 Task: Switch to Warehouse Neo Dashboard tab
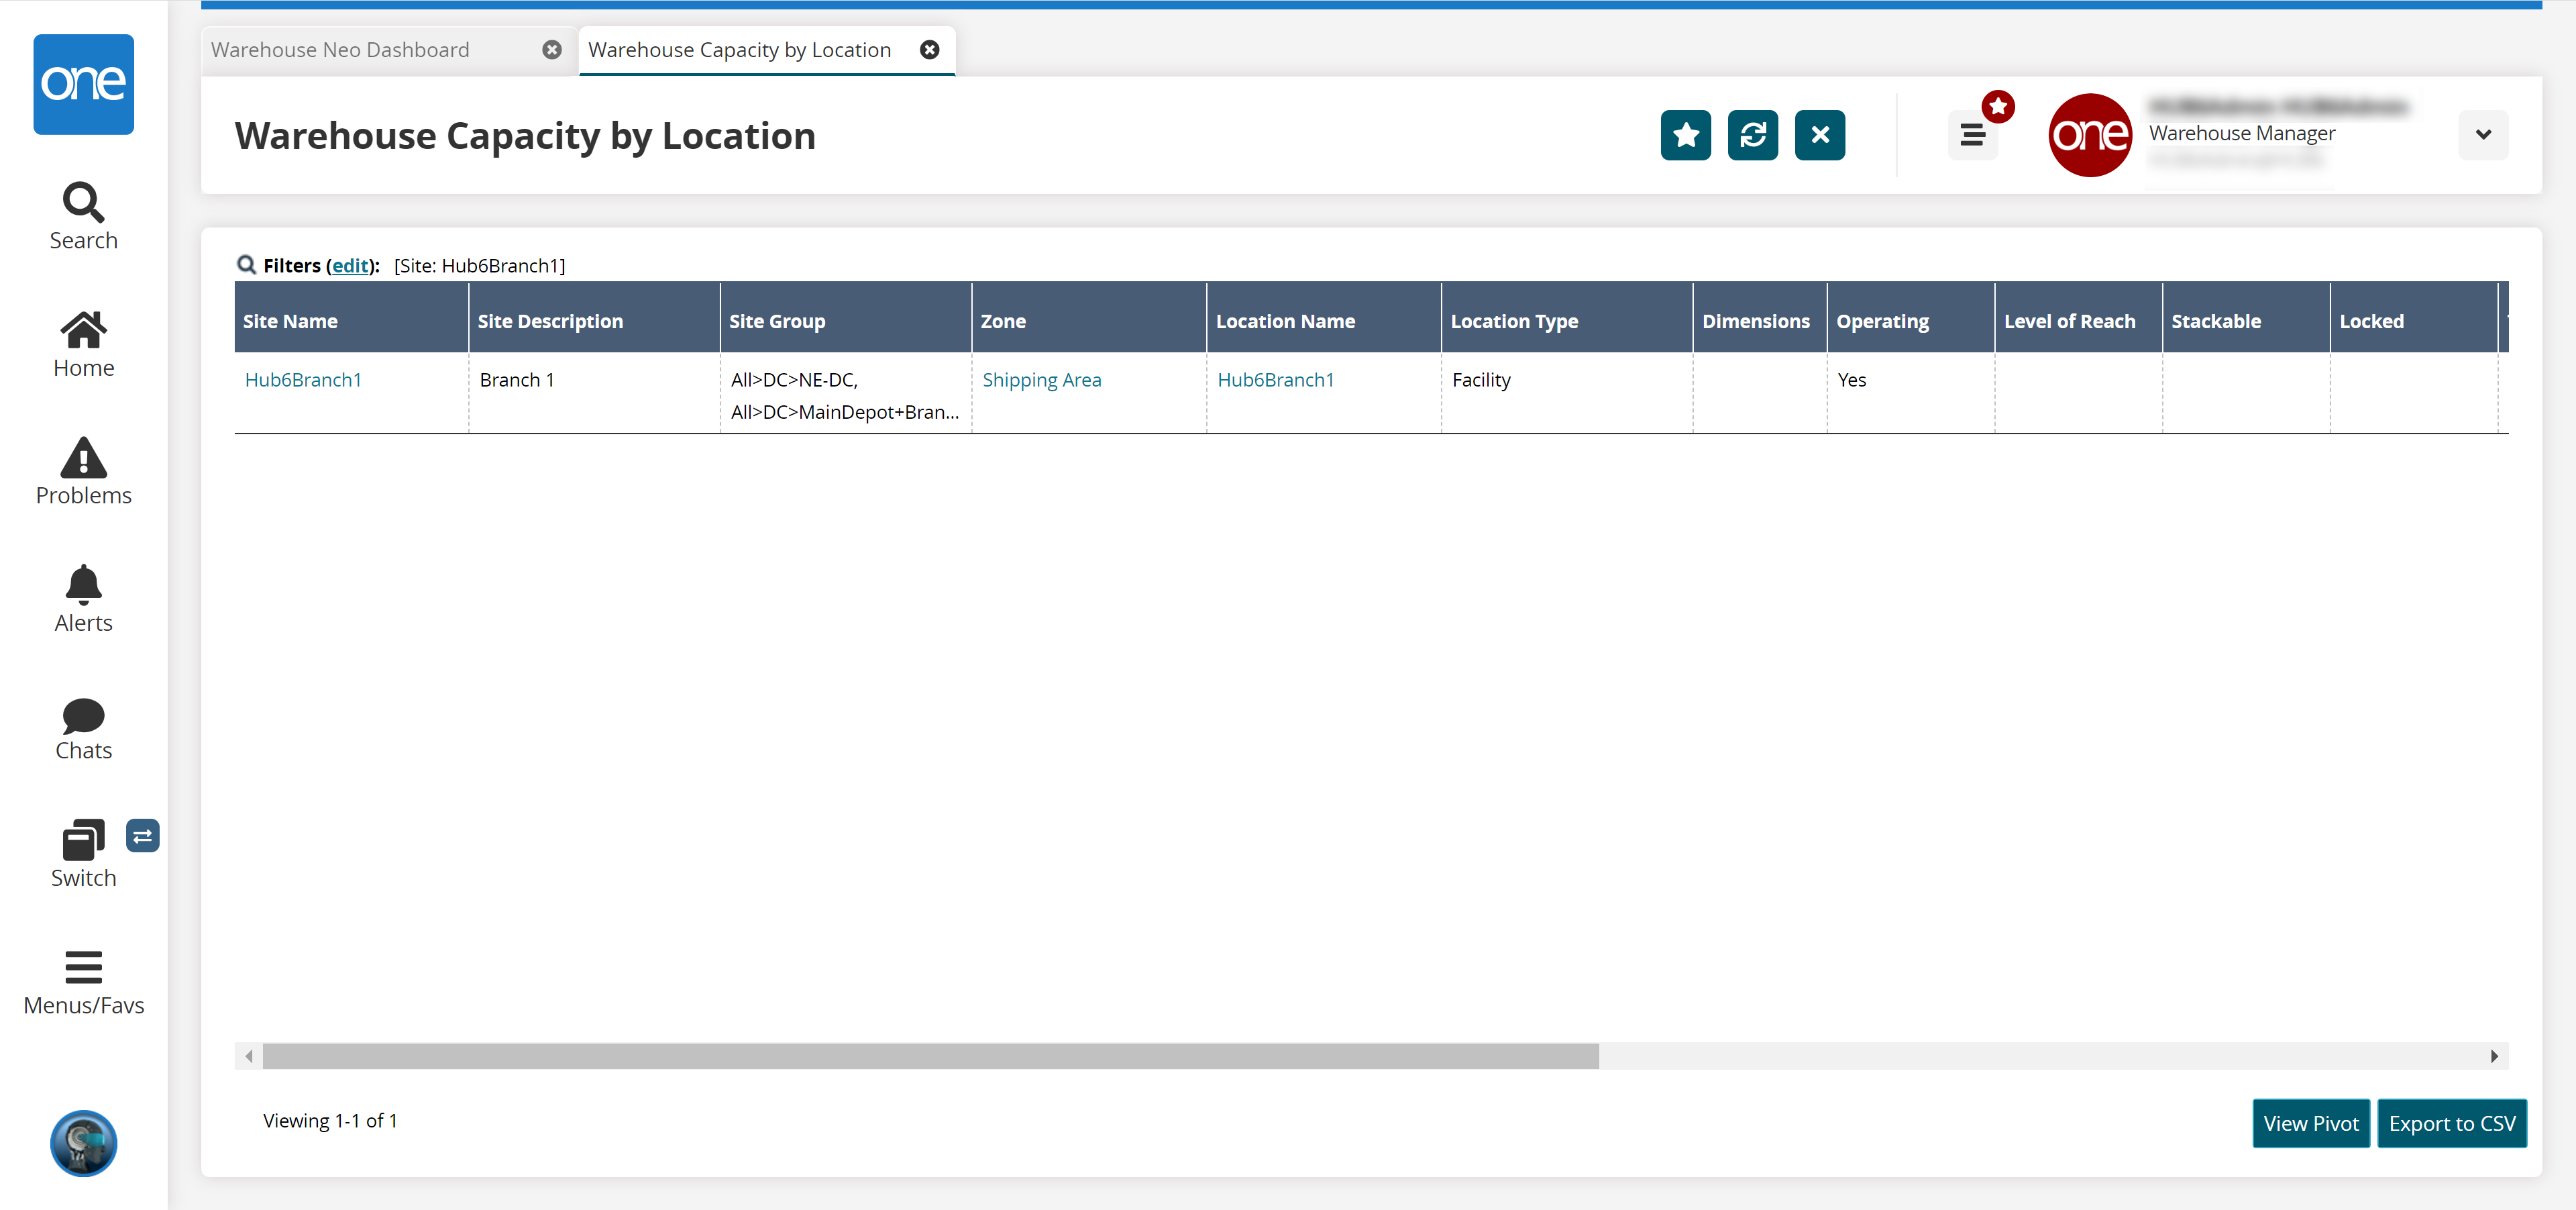point(340,50)
